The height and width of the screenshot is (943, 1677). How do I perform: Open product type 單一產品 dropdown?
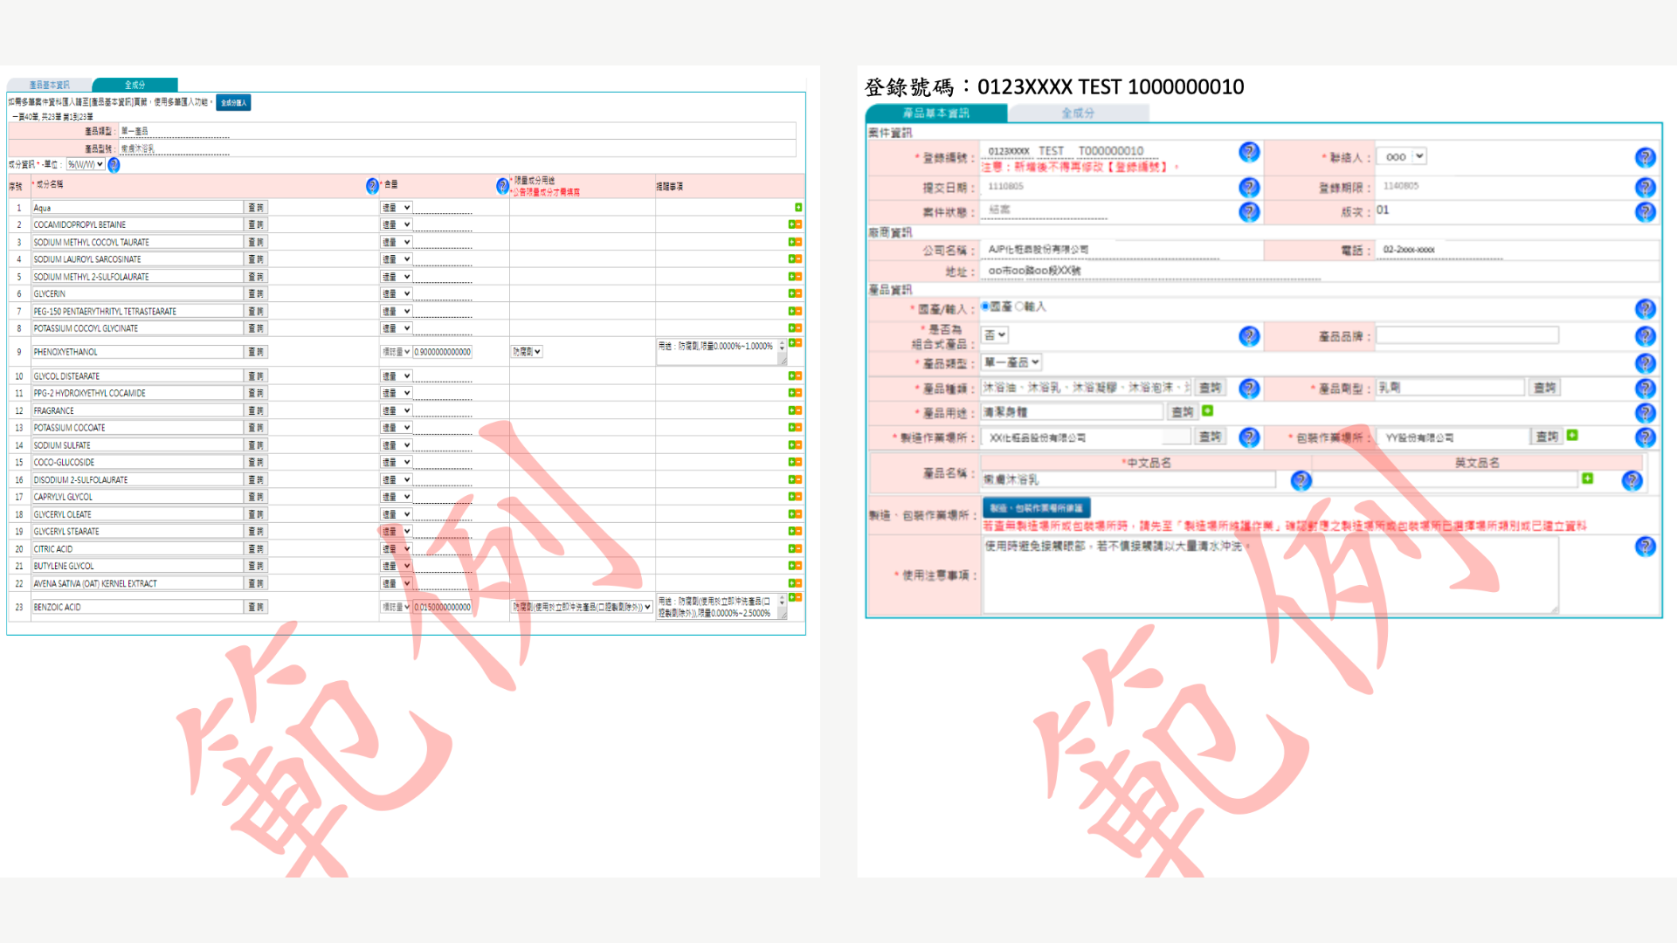1011,362
